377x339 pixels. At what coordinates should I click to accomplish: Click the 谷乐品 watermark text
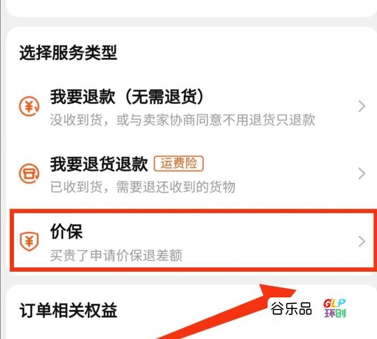[291, 309]
